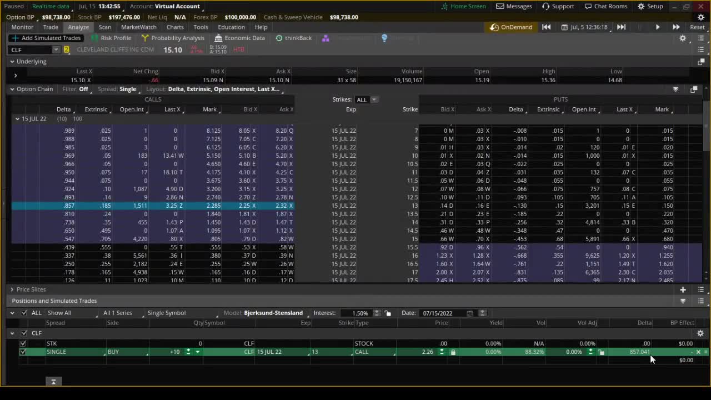
Task: Toggle the STK row checkbox
Action: click(23, 343)
